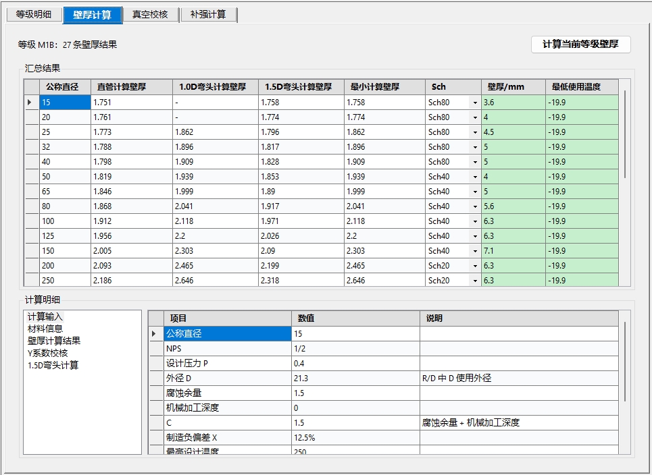Viewport: 652px width, 475px height.
Task: Select the NPS row in detail table
Action: pyautogui.click(x=228, y=349)
